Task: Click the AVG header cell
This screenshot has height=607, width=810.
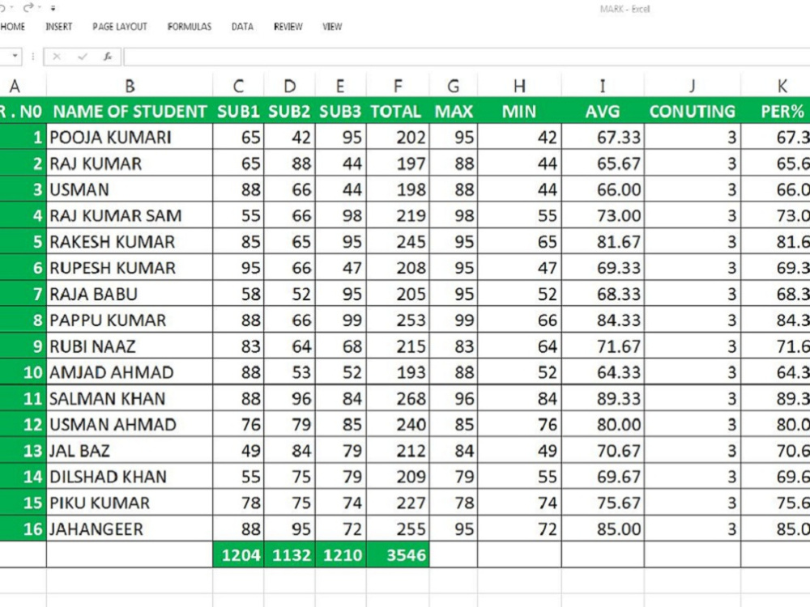Action: point(603,110)
